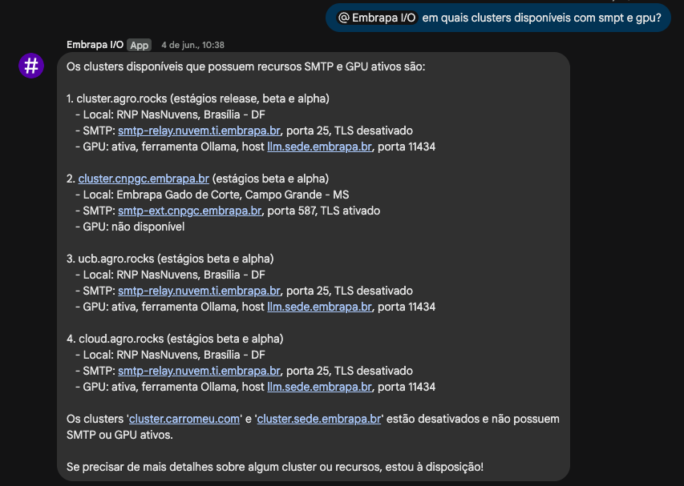Click the text "3. ucb.agro.rocks (estágios beta e alpha)"
This screenshot has width=684, height=486.
170,259
